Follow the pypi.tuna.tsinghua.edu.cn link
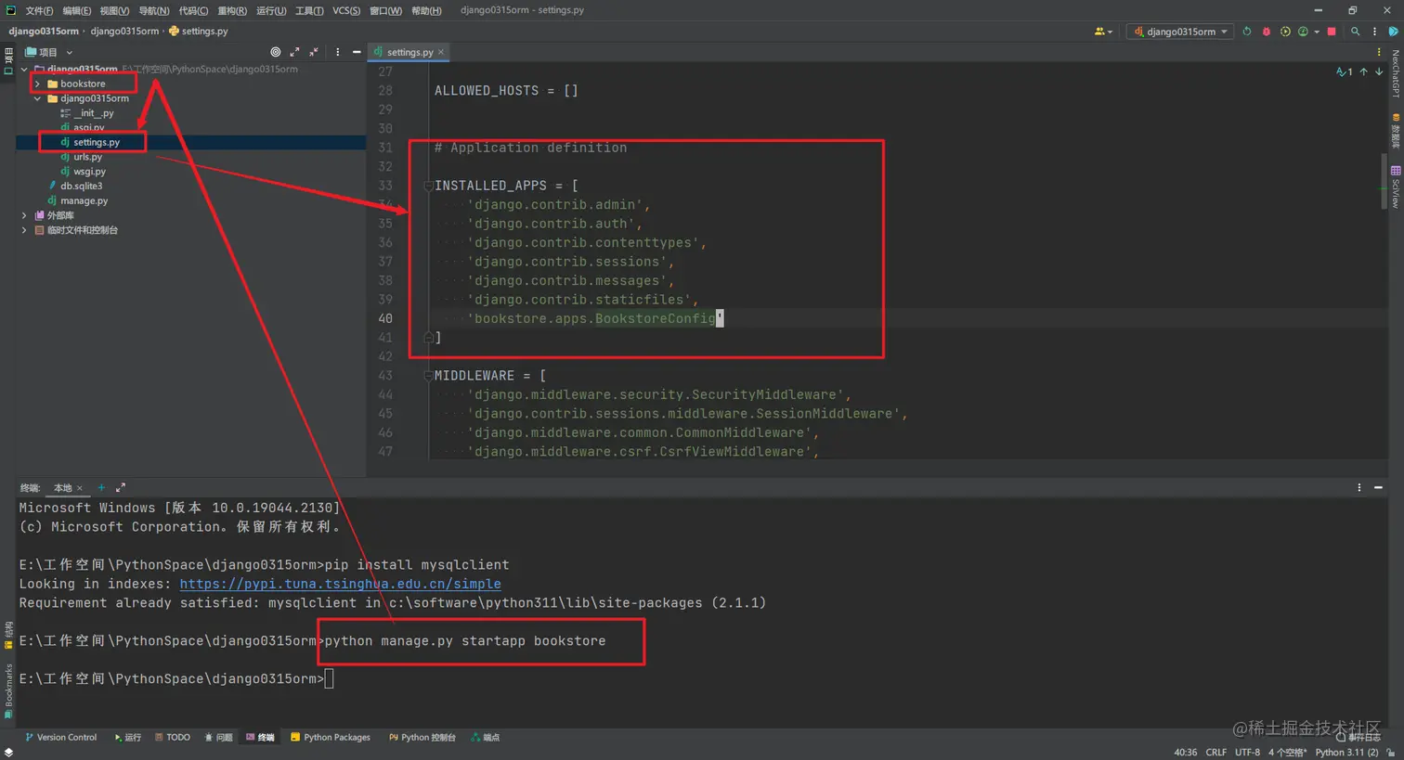The image size is (1404, 760). click(x=340, y=584)
